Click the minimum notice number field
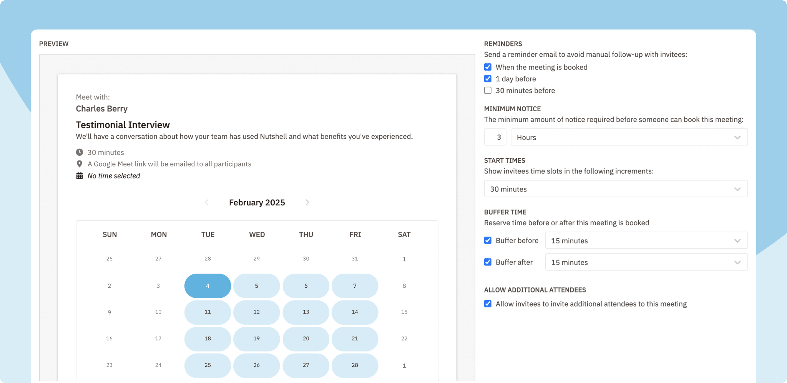 tap(495, 137)
